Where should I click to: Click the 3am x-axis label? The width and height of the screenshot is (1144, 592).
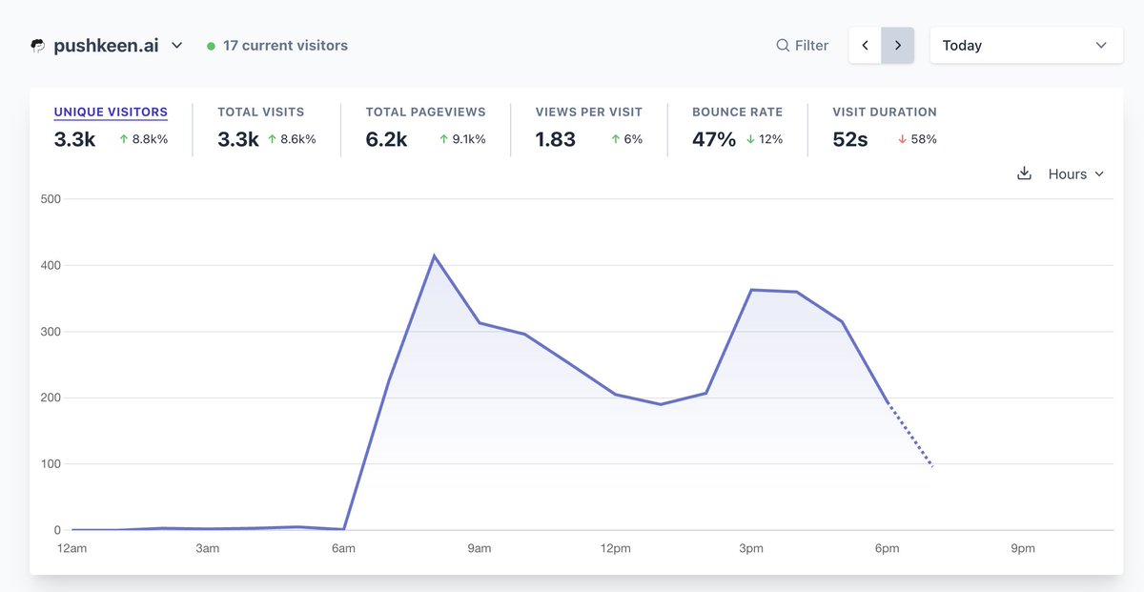coord(208,548)
